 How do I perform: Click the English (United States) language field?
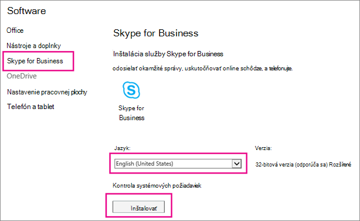tap(178, 164)
